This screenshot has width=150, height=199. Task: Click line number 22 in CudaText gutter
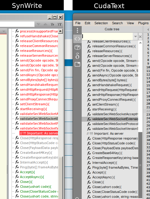[x=148, y=111]
